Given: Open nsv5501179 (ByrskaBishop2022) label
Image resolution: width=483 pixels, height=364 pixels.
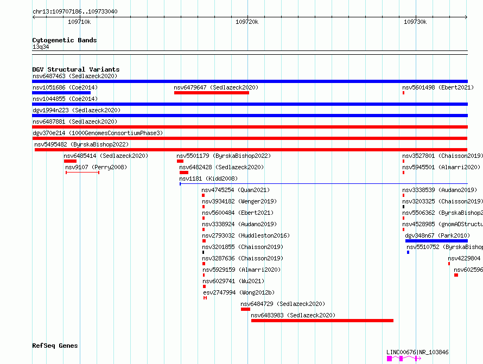Looking at the screenshot, I should click(x=224, y=156).
